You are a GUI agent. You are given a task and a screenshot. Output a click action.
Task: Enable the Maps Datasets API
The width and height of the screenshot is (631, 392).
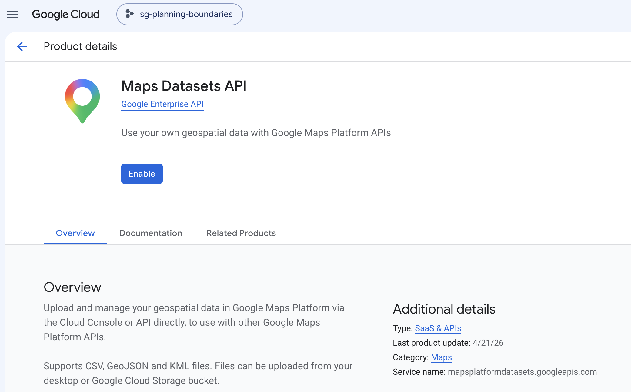[x=142, y=174]
